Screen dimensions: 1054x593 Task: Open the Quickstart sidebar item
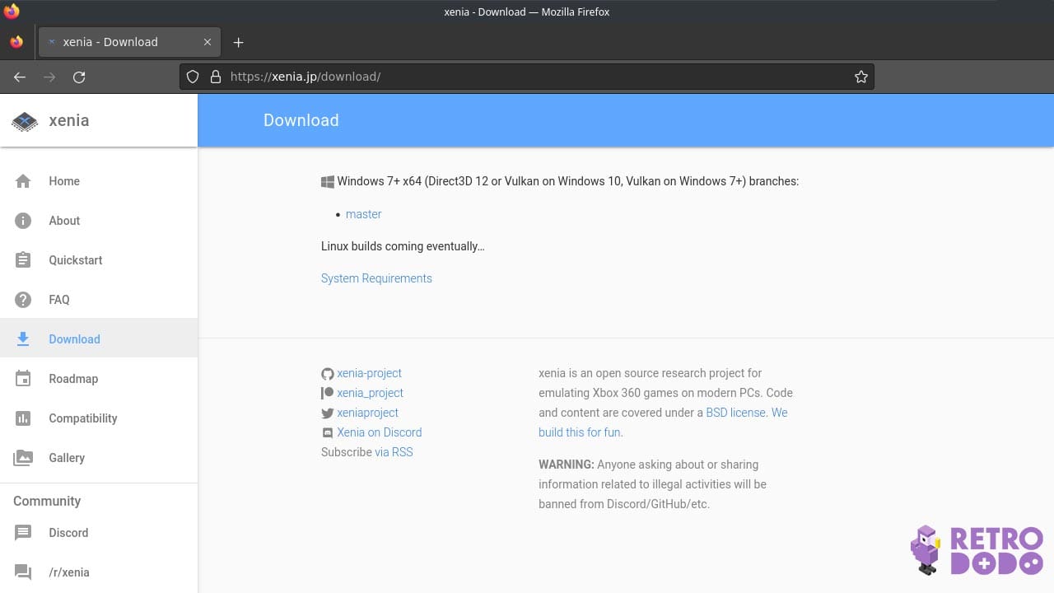(x=99, y=260)
